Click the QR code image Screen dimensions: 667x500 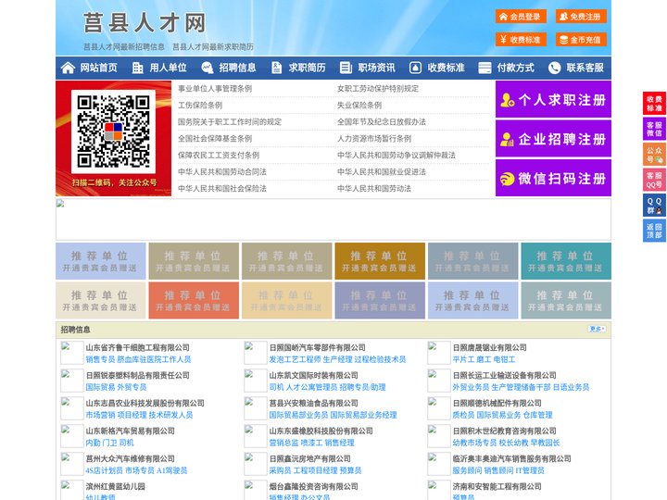click(113, 131)
